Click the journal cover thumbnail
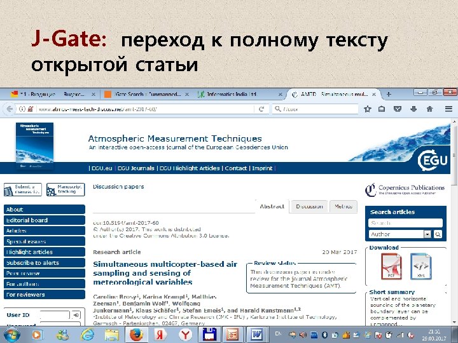The image size is (458, 343). pyautogui.click(x=34, y=146)
